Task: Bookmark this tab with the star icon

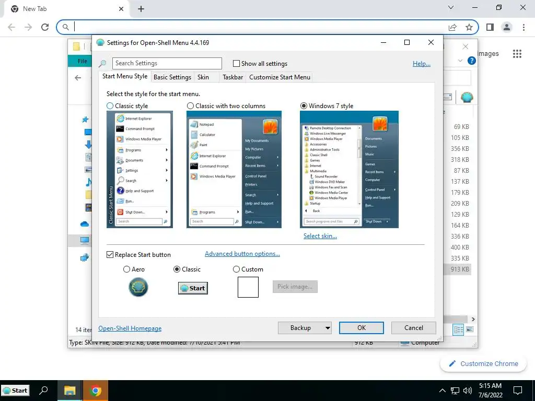Action: click(469, 27)
